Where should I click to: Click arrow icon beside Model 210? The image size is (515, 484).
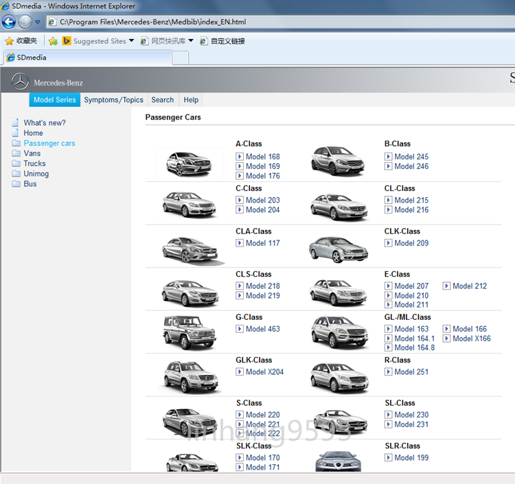click(388, 295)
